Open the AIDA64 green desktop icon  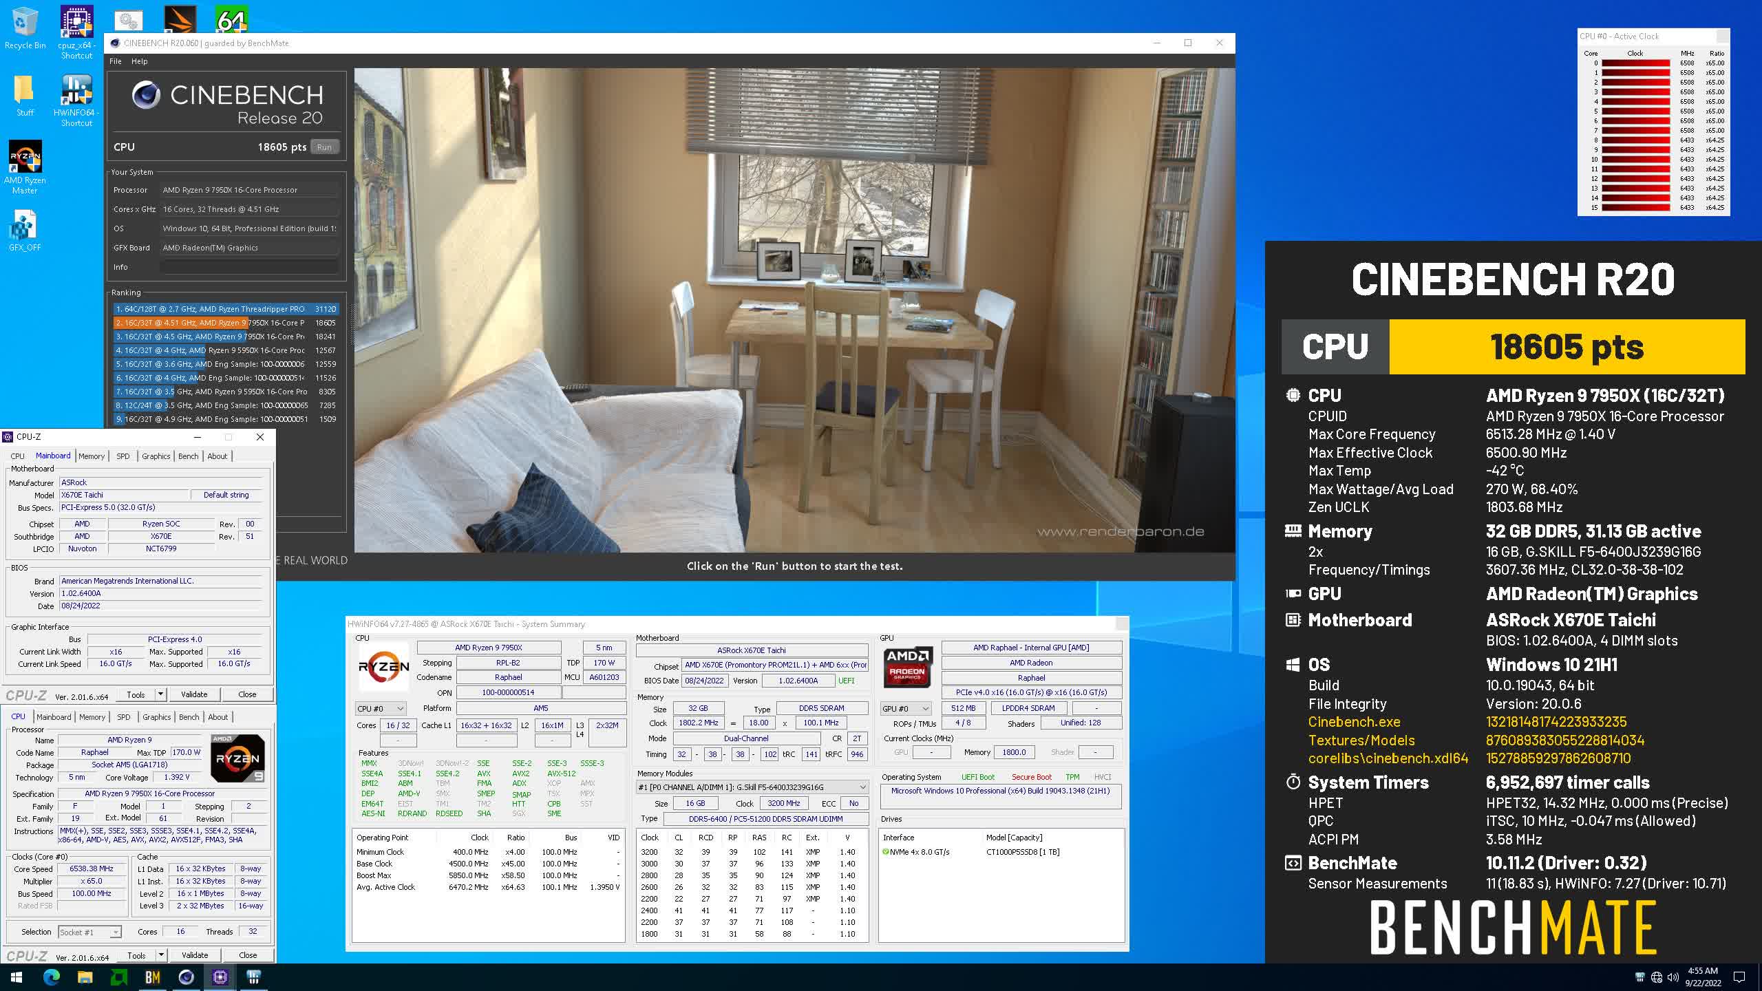(x=231, y=19)
